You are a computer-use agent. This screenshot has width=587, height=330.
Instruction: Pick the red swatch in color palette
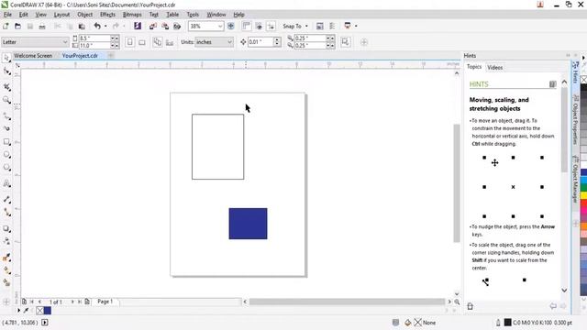click(583, 203)
